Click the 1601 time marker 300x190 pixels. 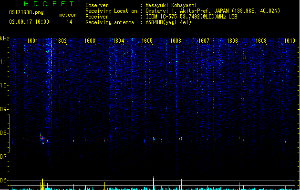pyautogui.click(x=32, y=41)
